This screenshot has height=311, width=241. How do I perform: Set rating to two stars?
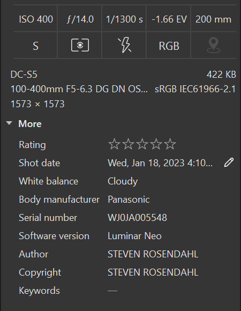(x=128, y=144)
